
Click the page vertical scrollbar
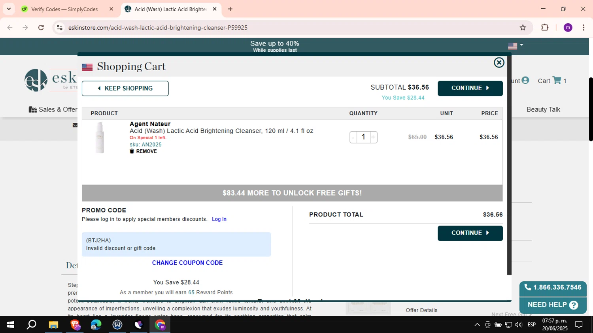[x=591, y=109]
